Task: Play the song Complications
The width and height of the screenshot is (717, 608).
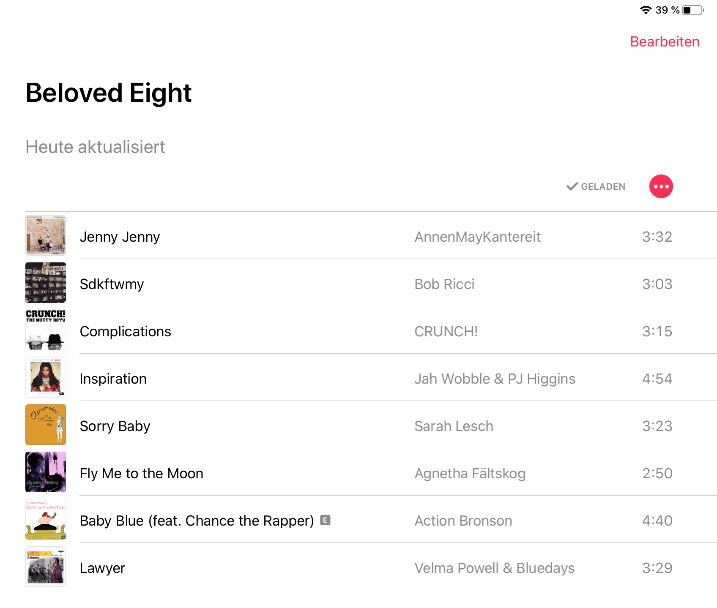Action: click(126, 332)
